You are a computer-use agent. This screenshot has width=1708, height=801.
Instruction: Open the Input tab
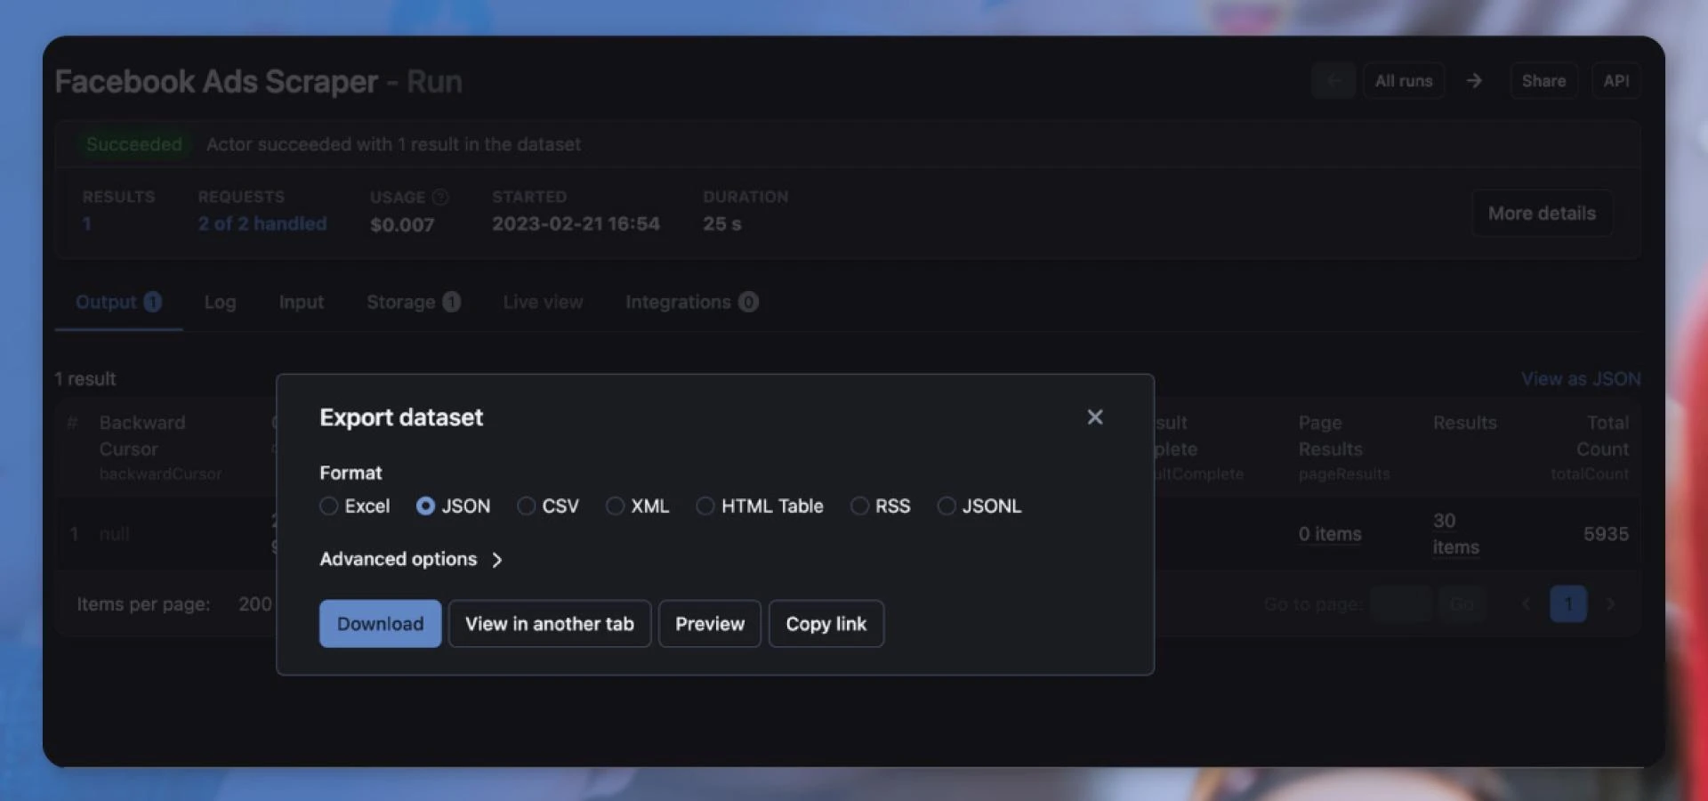point(302,303)
